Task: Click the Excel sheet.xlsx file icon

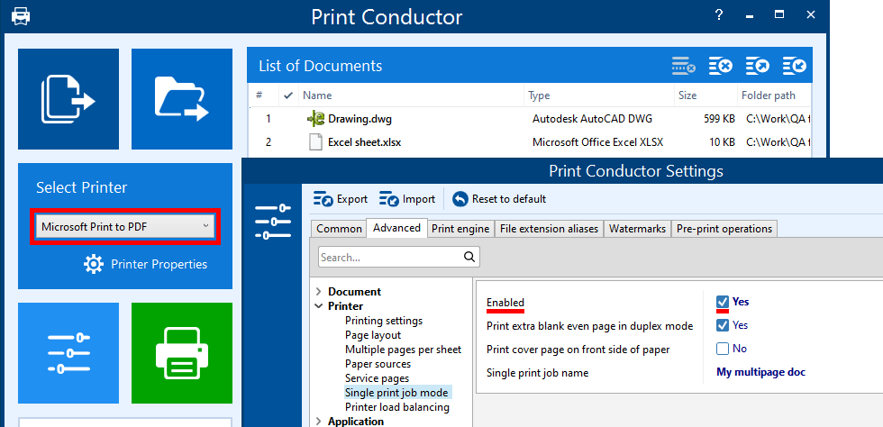Action: click(x=316, y=142)
